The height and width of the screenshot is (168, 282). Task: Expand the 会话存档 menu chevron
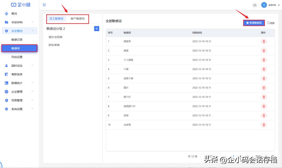[x=32, y=22]
